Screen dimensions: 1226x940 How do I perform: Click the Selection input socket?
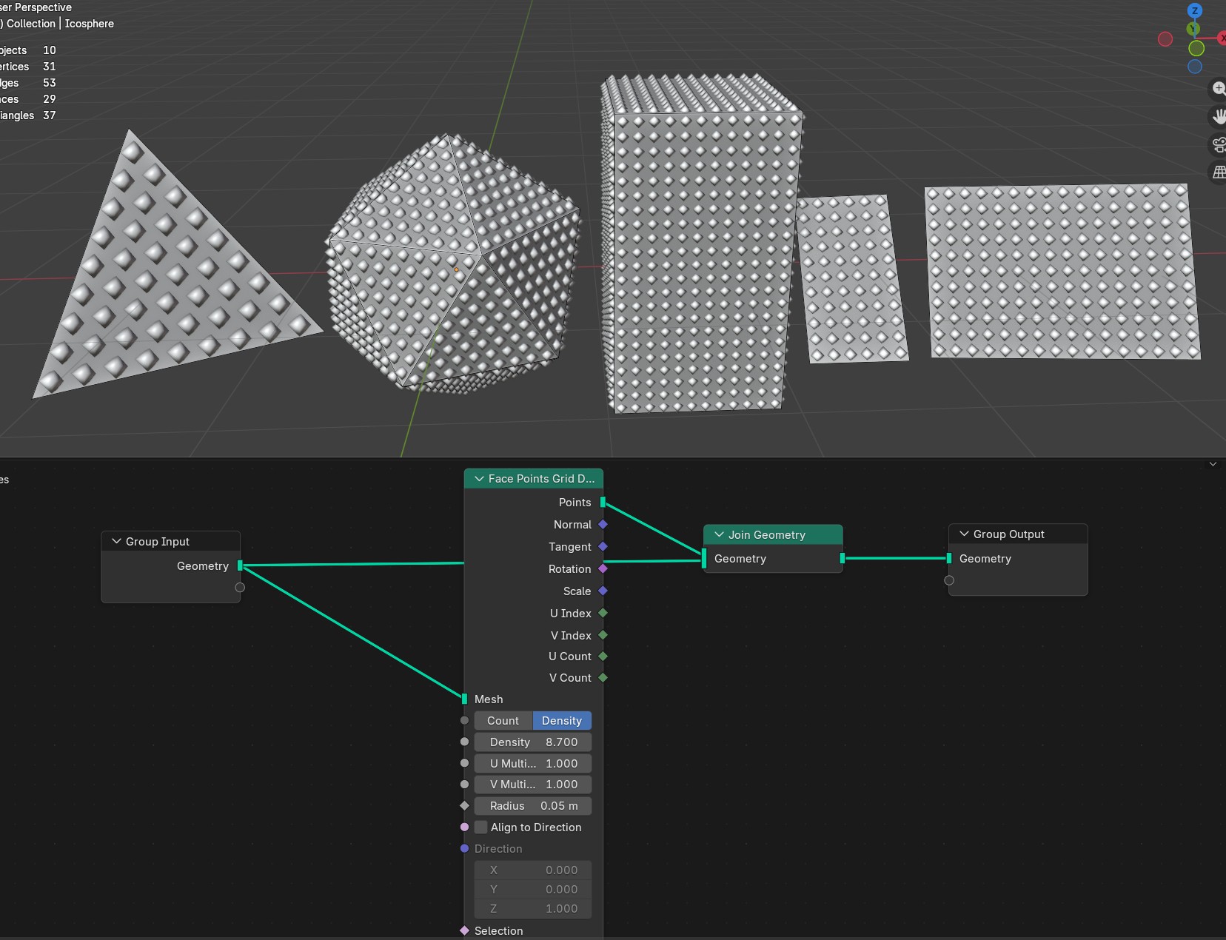[464, 930]
